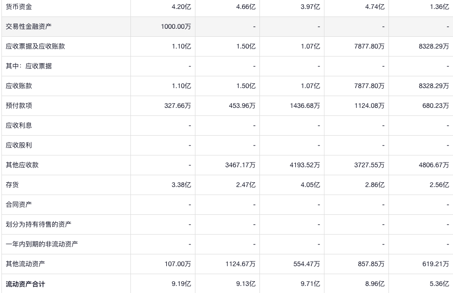Select the 其他应收款 row label
Image resolution: width=453 pixels, height=293 pixels.
click(22, 165)
